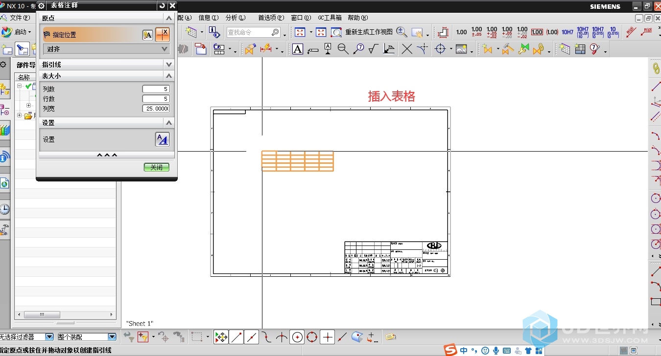Collapse dialog with triple-arrow bar
The image size is (661, 356).
click(107, 155)
